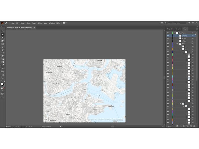The width and height of the screenshot is (199, 149).
Task: Collapse the Map Frame layer
Action: 174,33
